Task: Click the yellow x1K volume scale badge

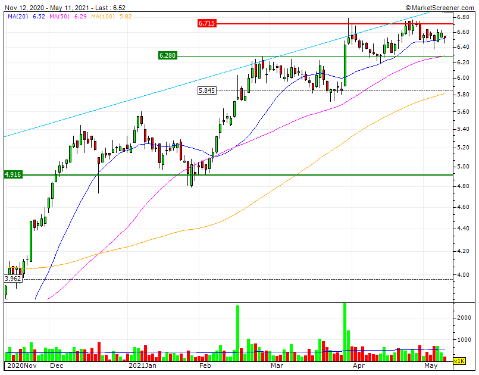Action: click(x=459, y=361)
